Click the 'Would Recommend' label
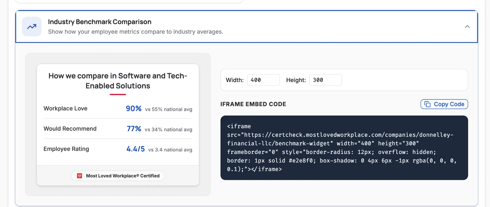Viewport: 490px width, 207px height. click(x=70, y=129)
